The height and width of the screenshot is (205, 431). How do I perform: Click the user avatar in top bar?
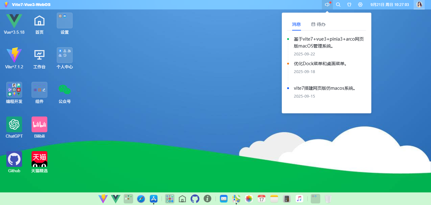[x=419, y=5]
